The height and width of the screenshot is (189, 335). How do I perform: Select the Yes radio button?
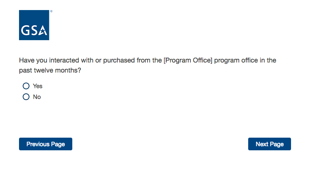click(x=26, y=86)
